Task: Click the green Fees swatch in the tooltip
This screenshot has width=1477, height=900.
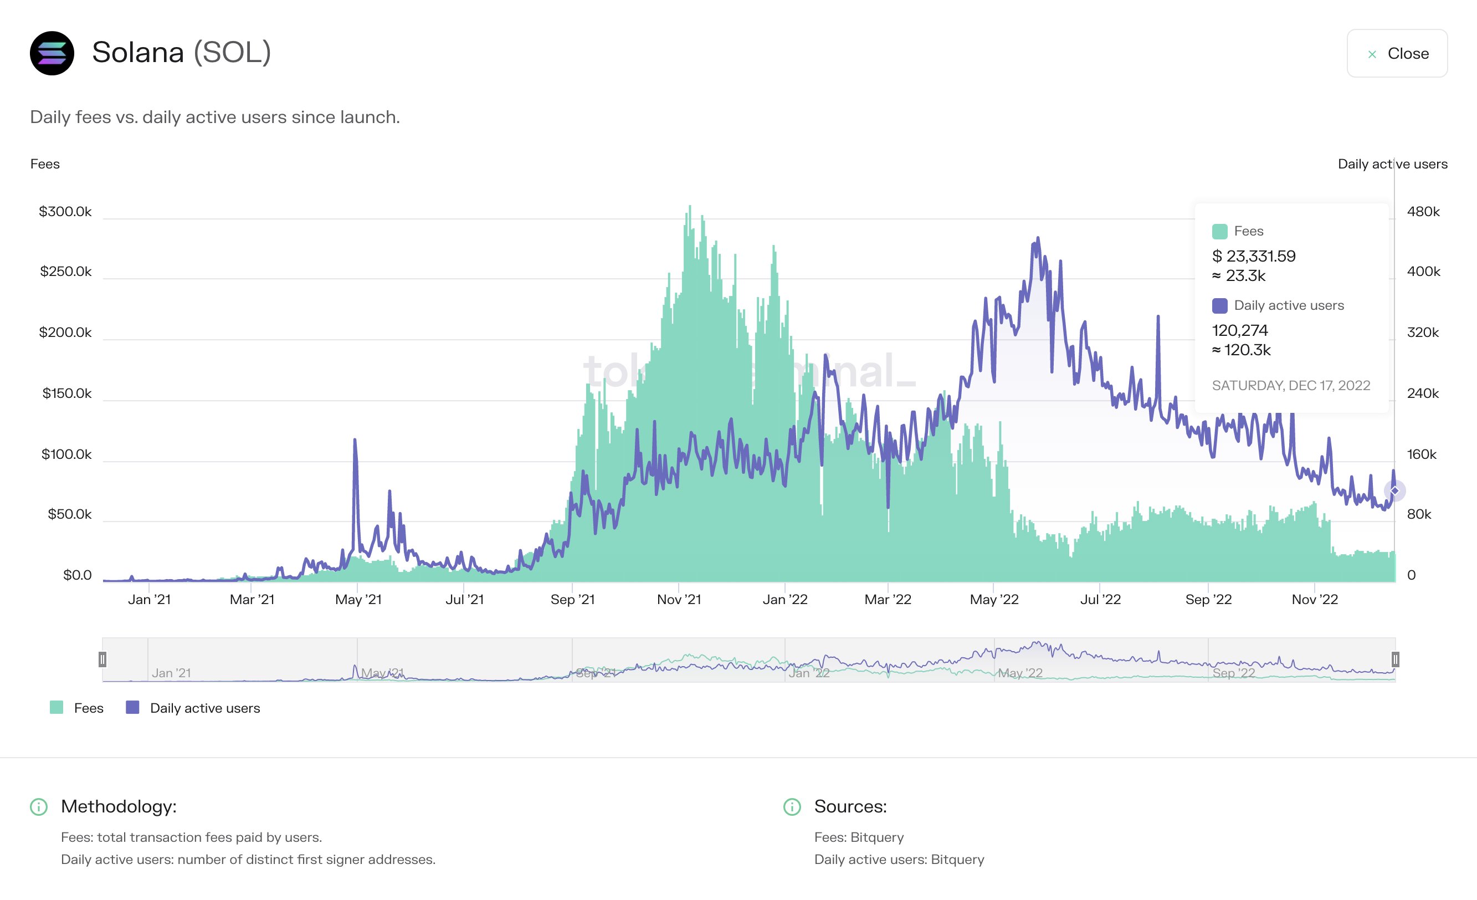Action: pyautogui.click(x=1220, y=231)
